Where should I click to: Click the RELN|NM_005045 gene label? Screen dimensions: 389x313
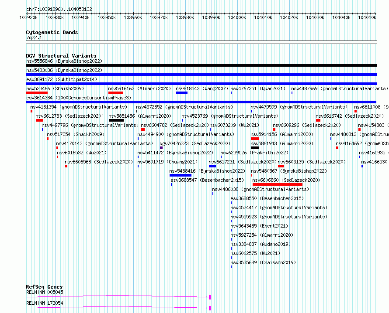pos(45,292)
